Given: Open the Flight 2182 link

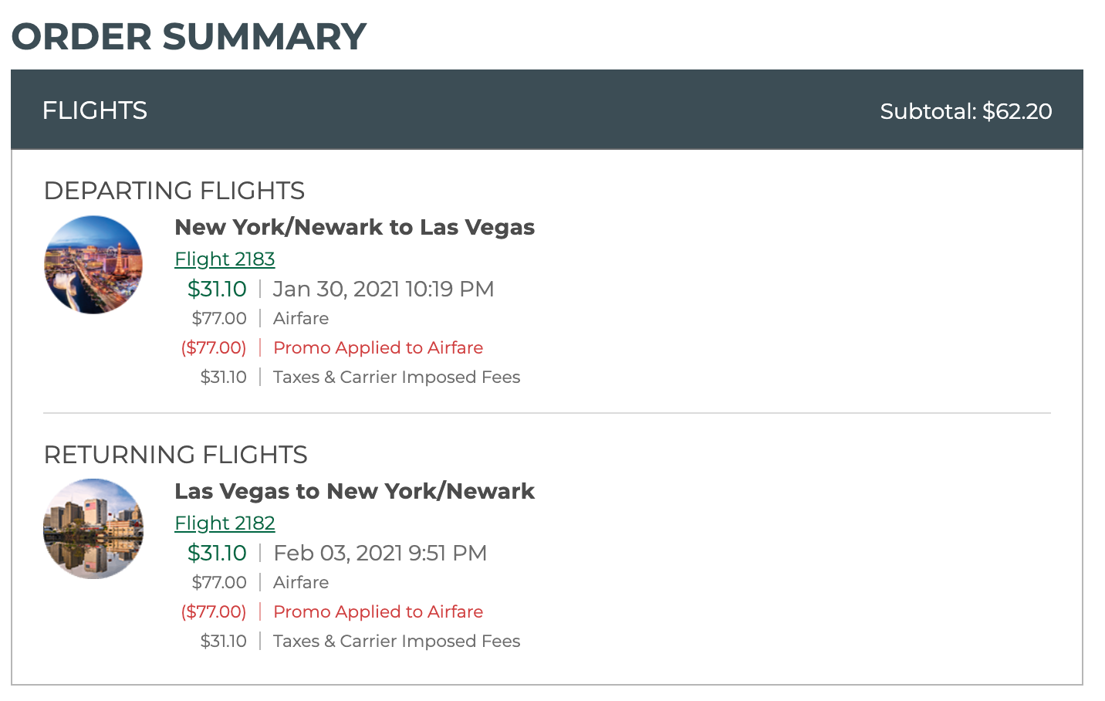Looking at the screenshot, I should [225, 523].
